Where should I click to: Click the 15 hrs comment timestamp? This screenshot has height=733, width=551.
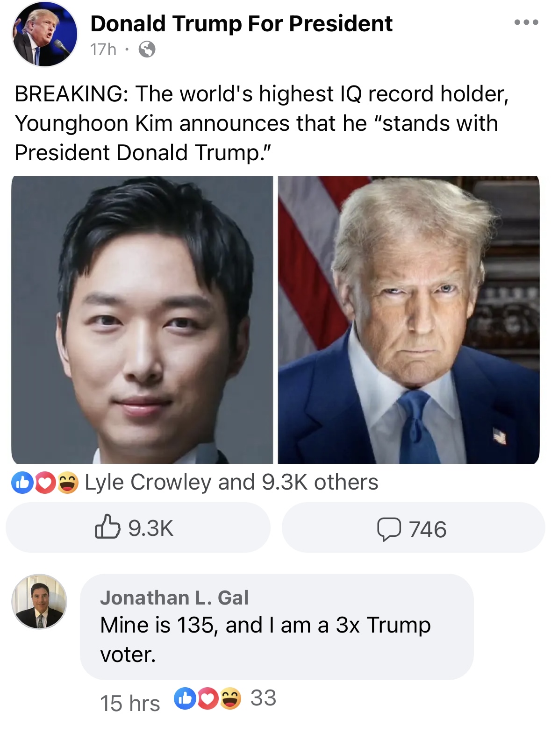[x=130, y=703]
